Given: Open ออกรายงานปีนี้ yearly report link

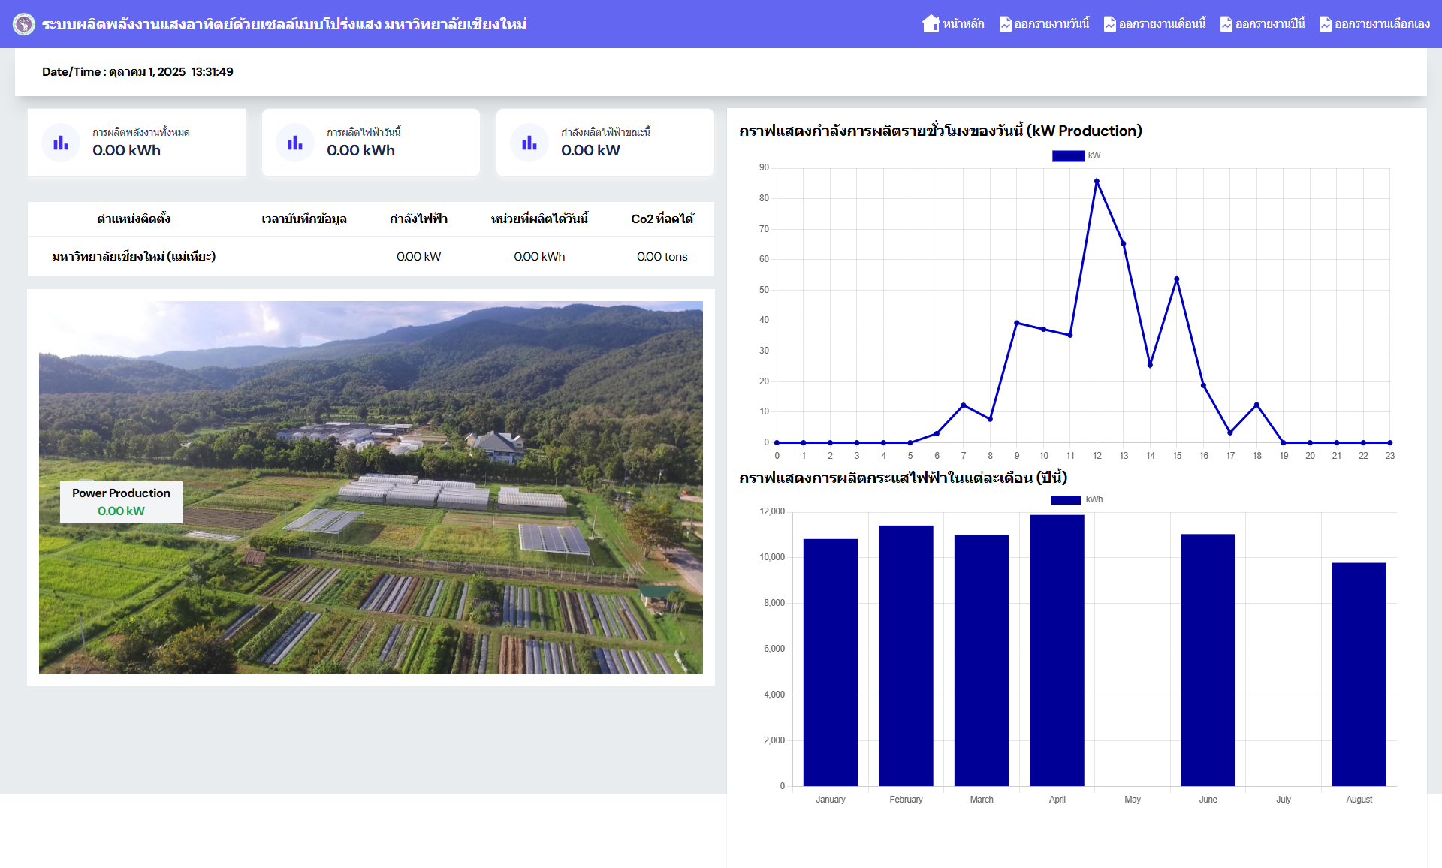Looking at the screenshot, I should 1269,24.
